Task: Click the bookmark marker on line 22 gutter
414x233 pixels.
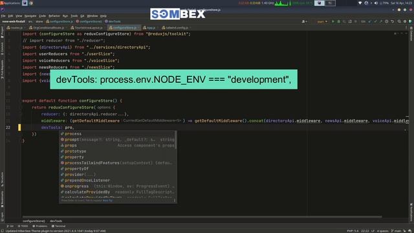Action: (19, 128)
